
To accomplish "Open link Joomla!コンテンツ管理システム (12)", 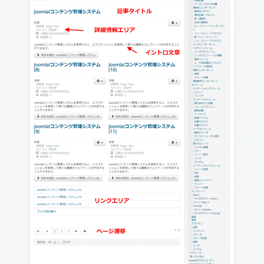I will pos(59,190).
